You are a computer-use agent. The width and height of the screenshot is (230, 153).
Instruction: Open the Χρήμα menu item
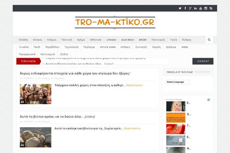point(81,40)
